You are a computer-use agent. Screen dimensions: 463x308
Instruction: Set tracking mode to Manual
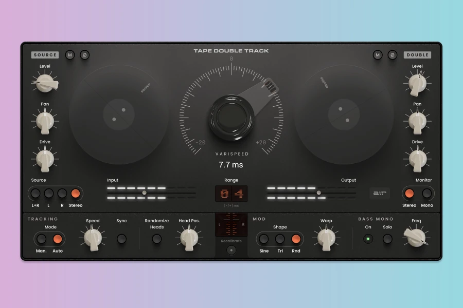pyautogui.click(x=42, y=239)
